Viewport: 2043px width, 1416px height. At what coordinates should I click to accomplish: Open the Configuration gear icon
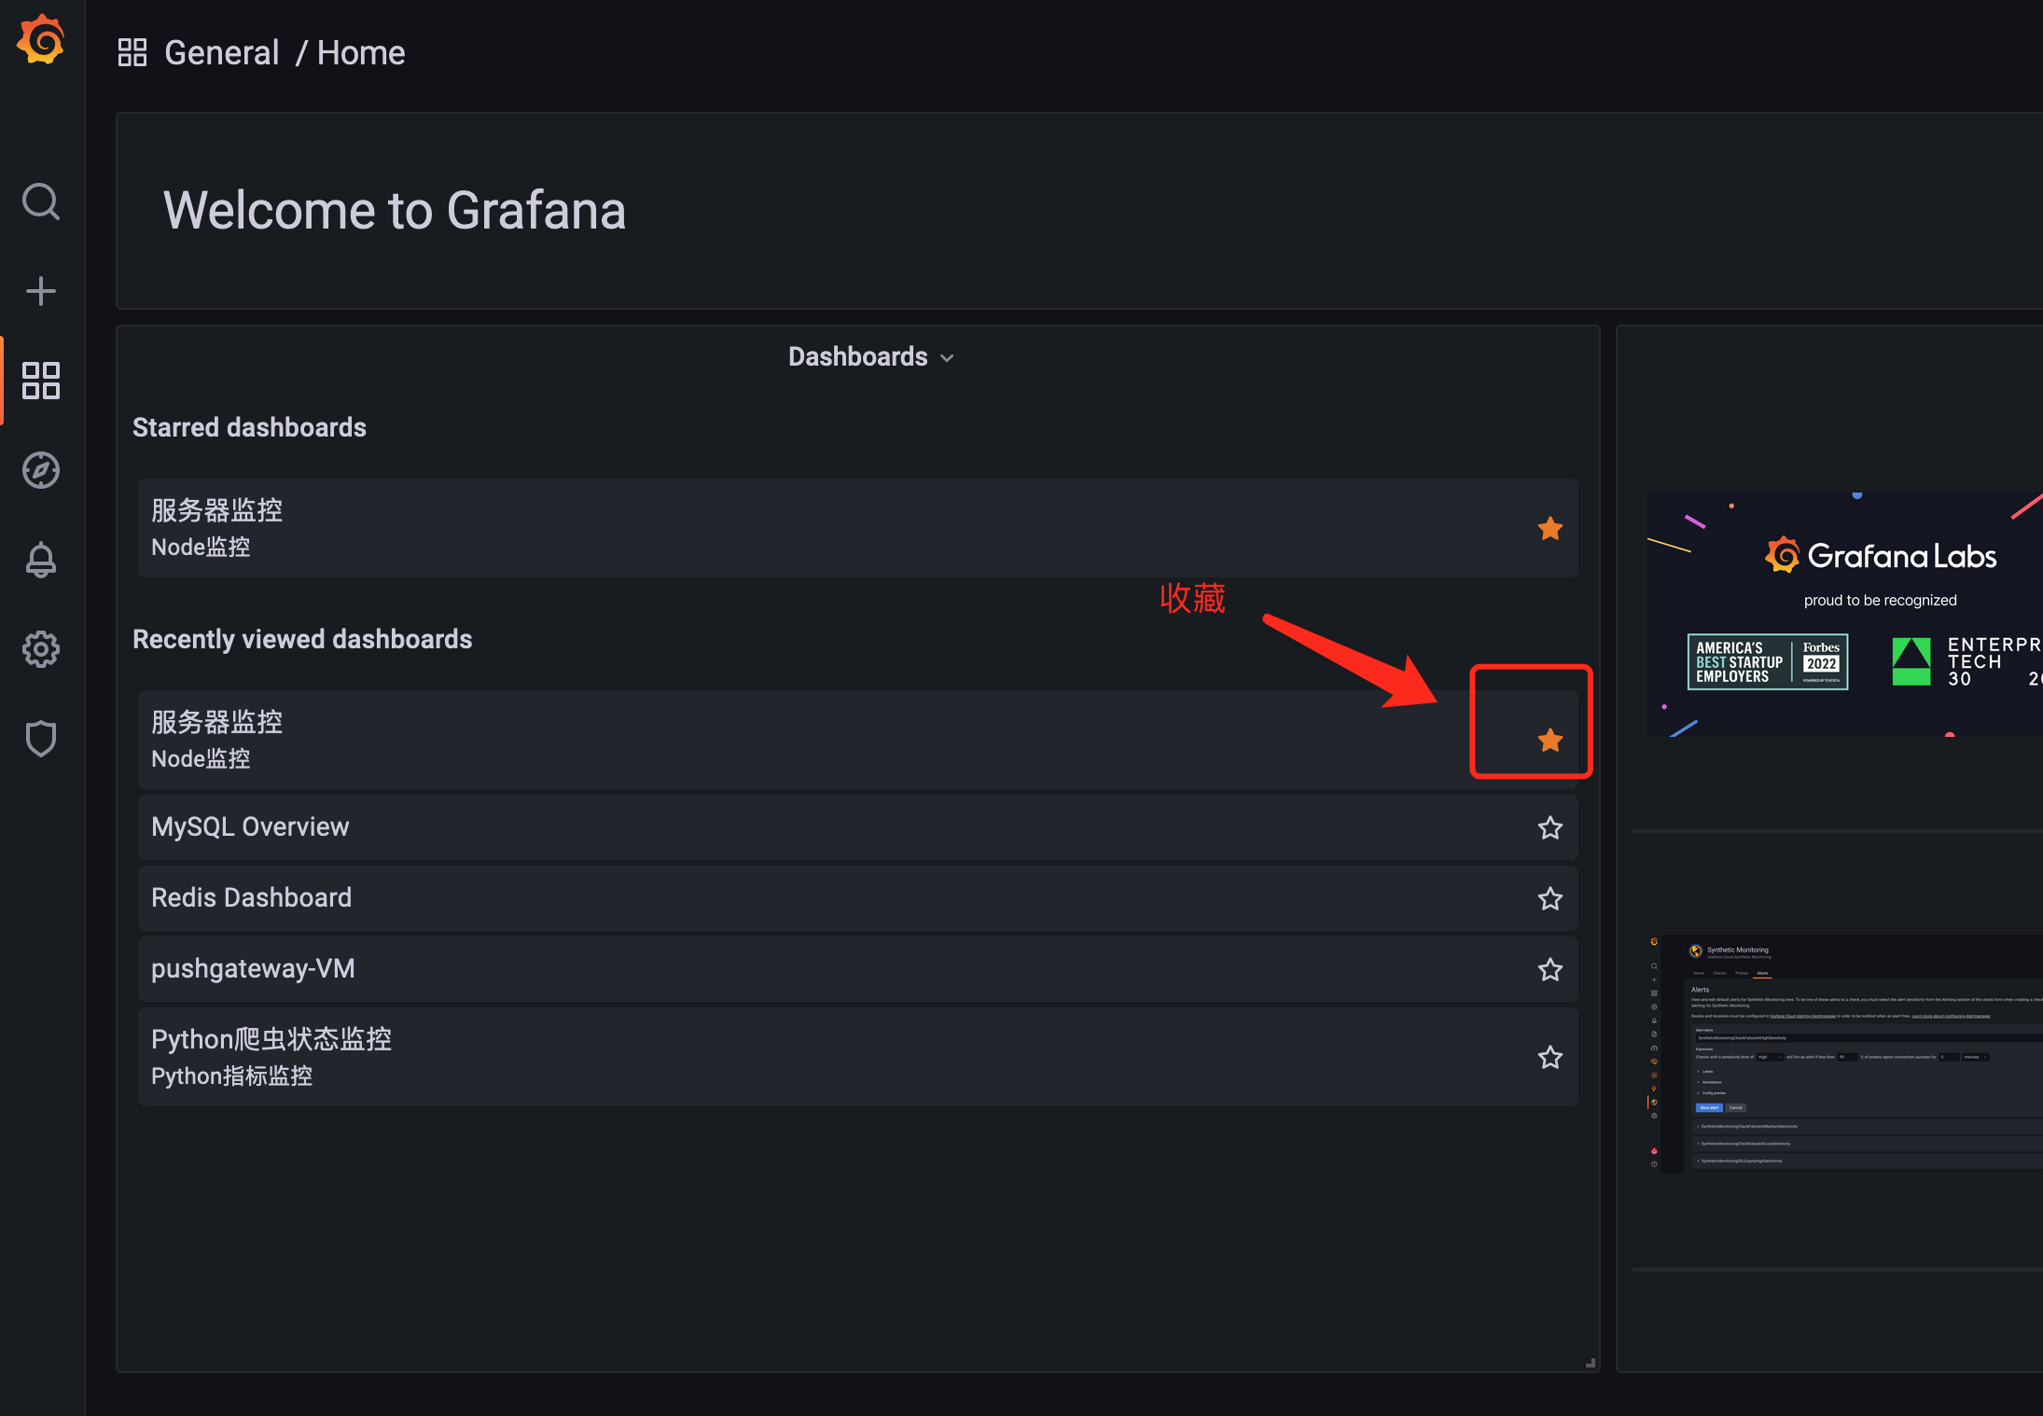point(41,649)
